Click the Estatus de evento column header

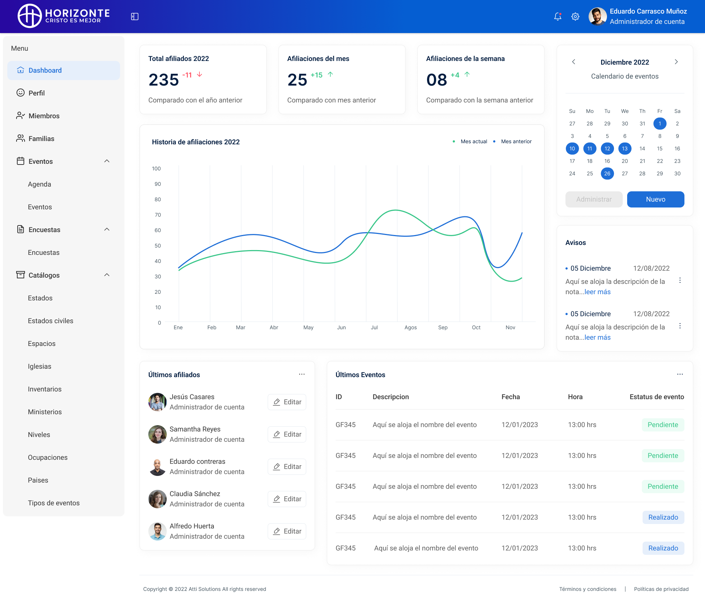pyautogui.click(x=657, y=397)
